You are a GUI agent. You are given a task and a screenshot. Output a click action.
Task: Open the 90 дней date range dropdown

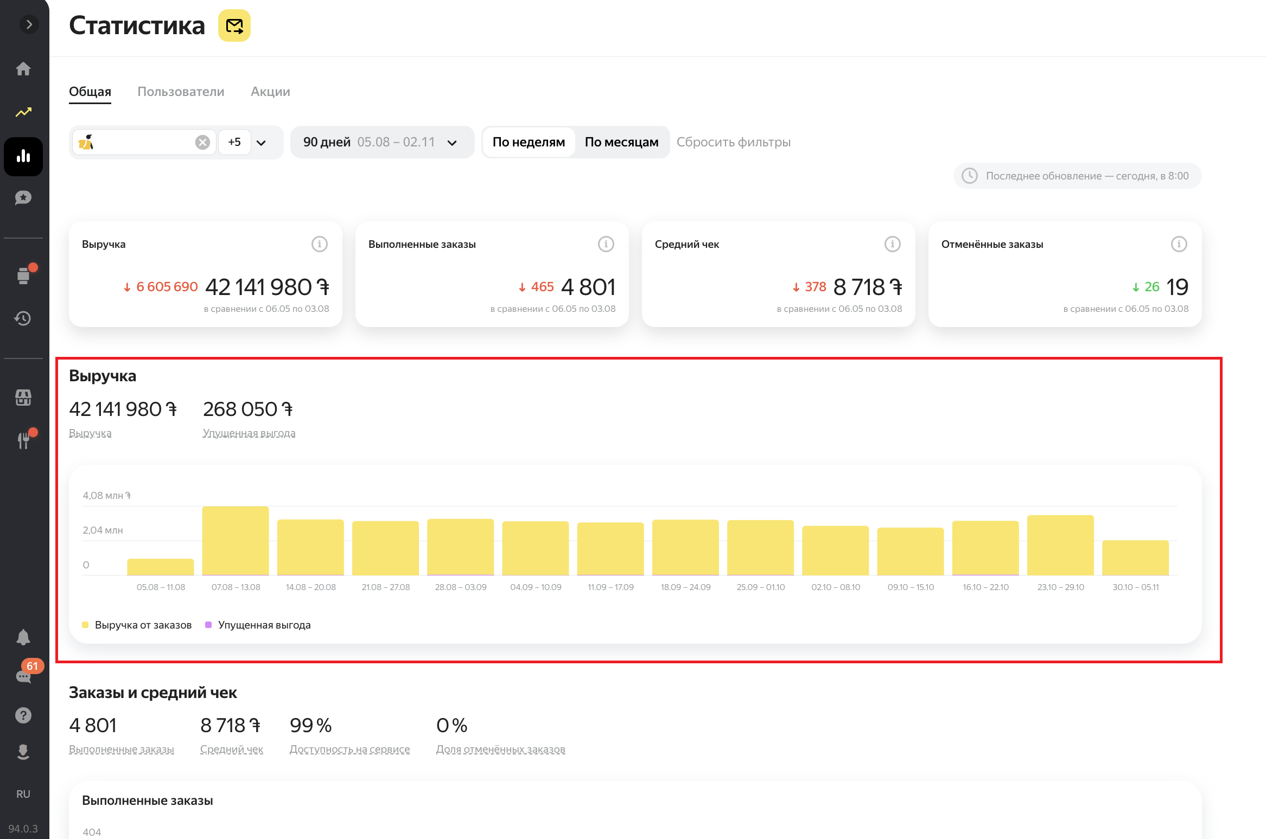pyautogui.click(x=382, y=142)
